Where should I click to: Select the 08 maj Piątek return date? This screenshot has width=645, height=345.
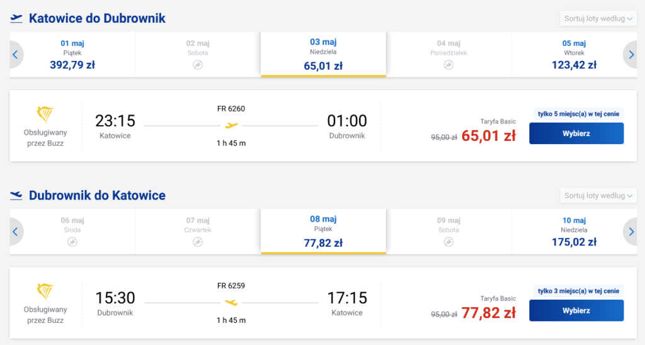click(323, 231)
